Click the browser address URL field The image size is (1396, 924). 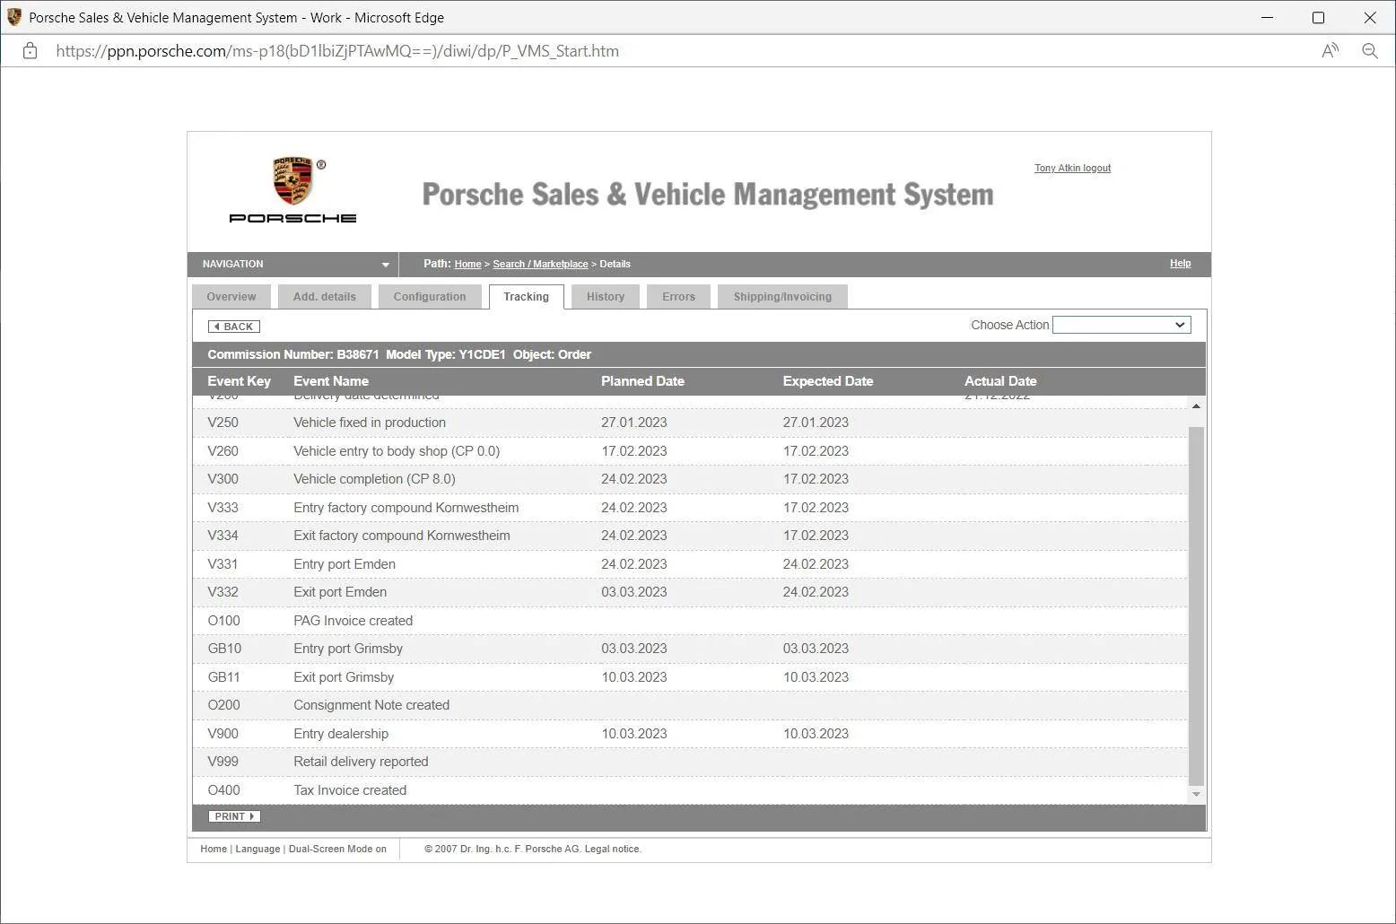coord(337,51)
